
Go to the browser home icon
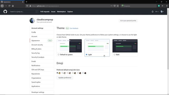(x=13, y=6)
